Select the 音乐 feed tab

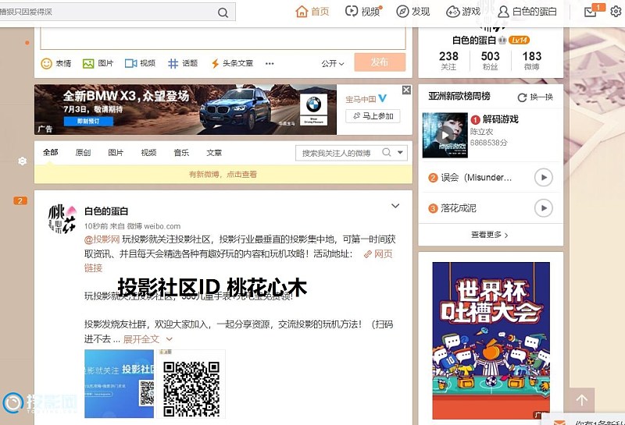[x=181, y=152]
